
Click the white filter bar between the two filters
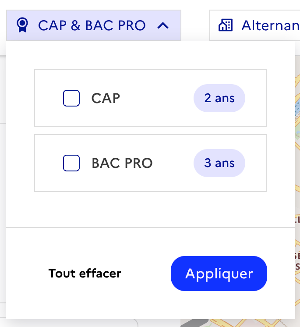[x=195, y=25]
